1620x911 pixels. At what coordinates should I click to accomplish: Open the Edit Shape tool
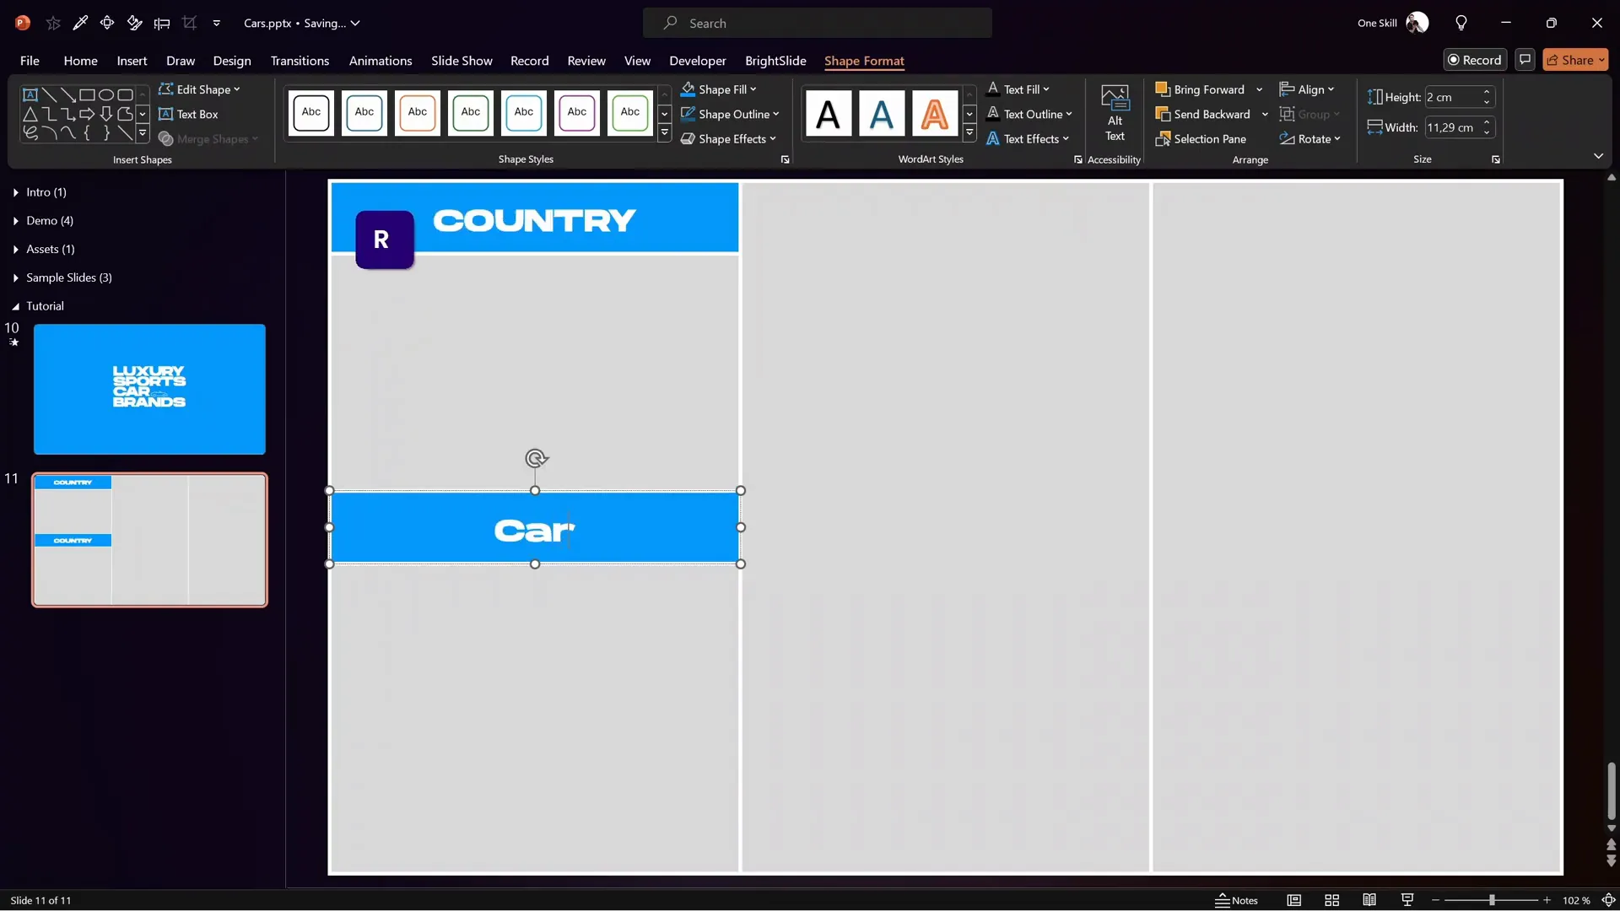[x=200, y=89]
